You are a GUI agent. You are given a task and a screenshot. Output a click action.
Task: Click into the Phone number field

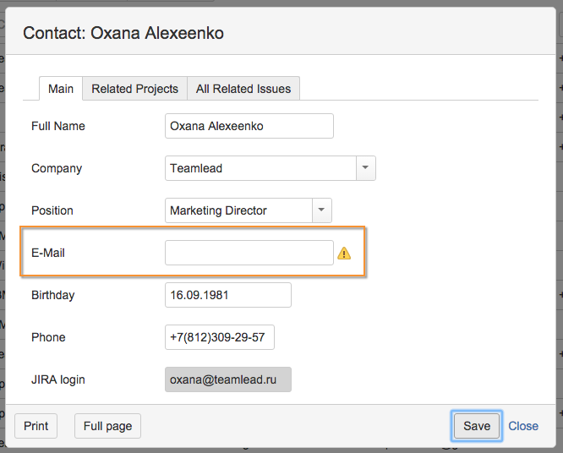(220, 337)
